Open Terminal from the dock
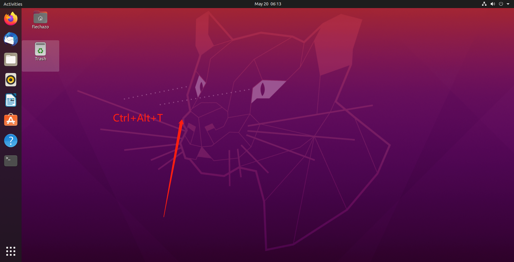514x262 pixels. [11, 161]
